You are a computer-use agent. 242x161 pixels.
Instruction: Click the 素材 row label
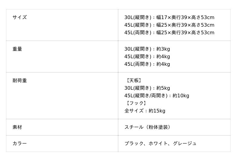point(17,127)
